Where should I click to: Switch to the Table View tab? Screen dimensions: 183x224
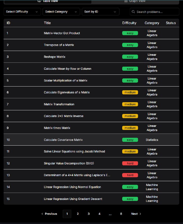pyautogui.click(x=48, y=1)
